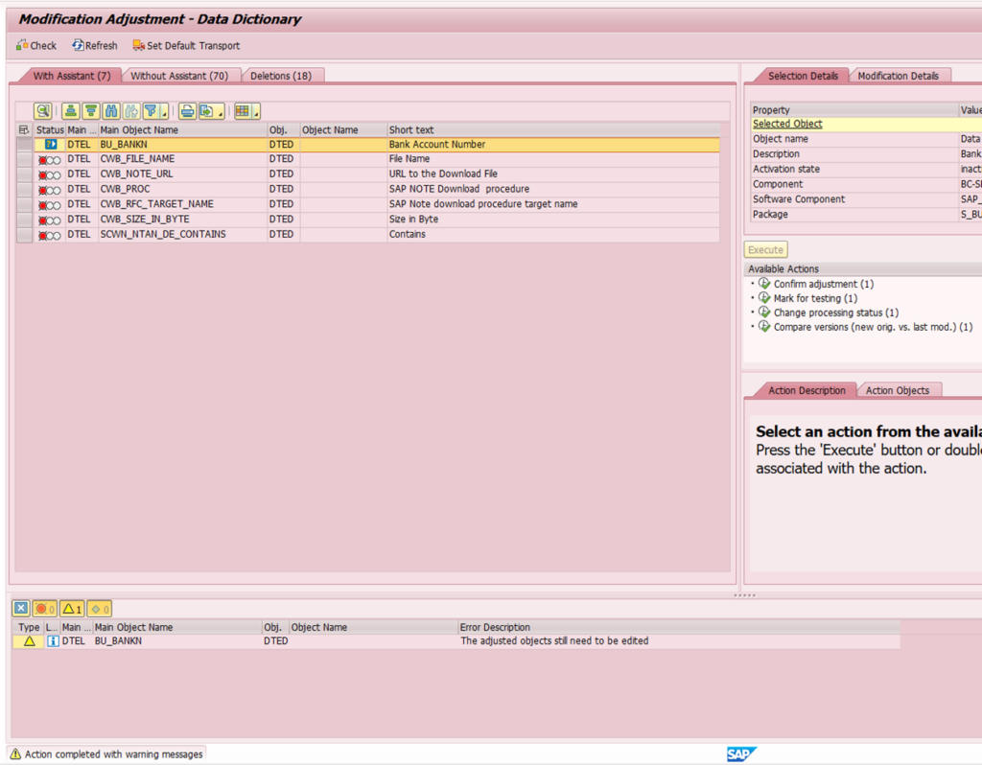Click the Export icon in the list toolbar
982x765 pixels.
[207, 111]
